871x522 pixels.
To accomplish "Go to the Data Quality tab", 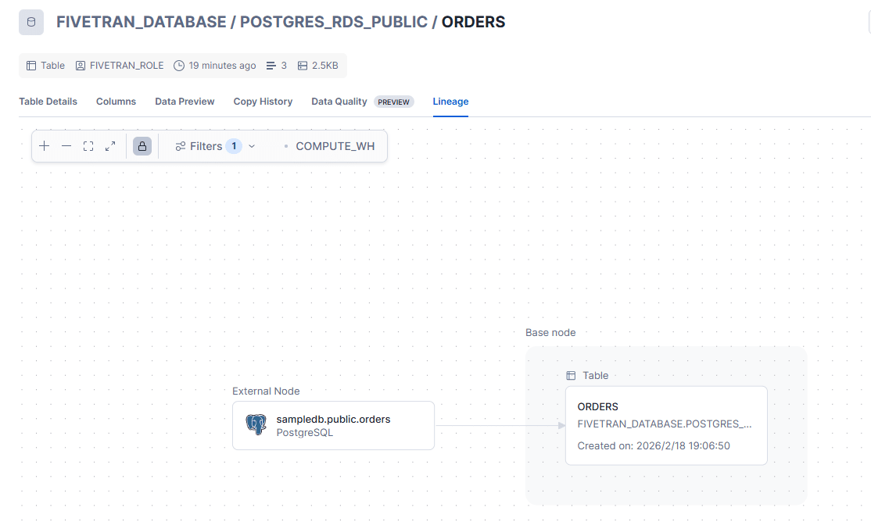I will [x=339, y=102].
